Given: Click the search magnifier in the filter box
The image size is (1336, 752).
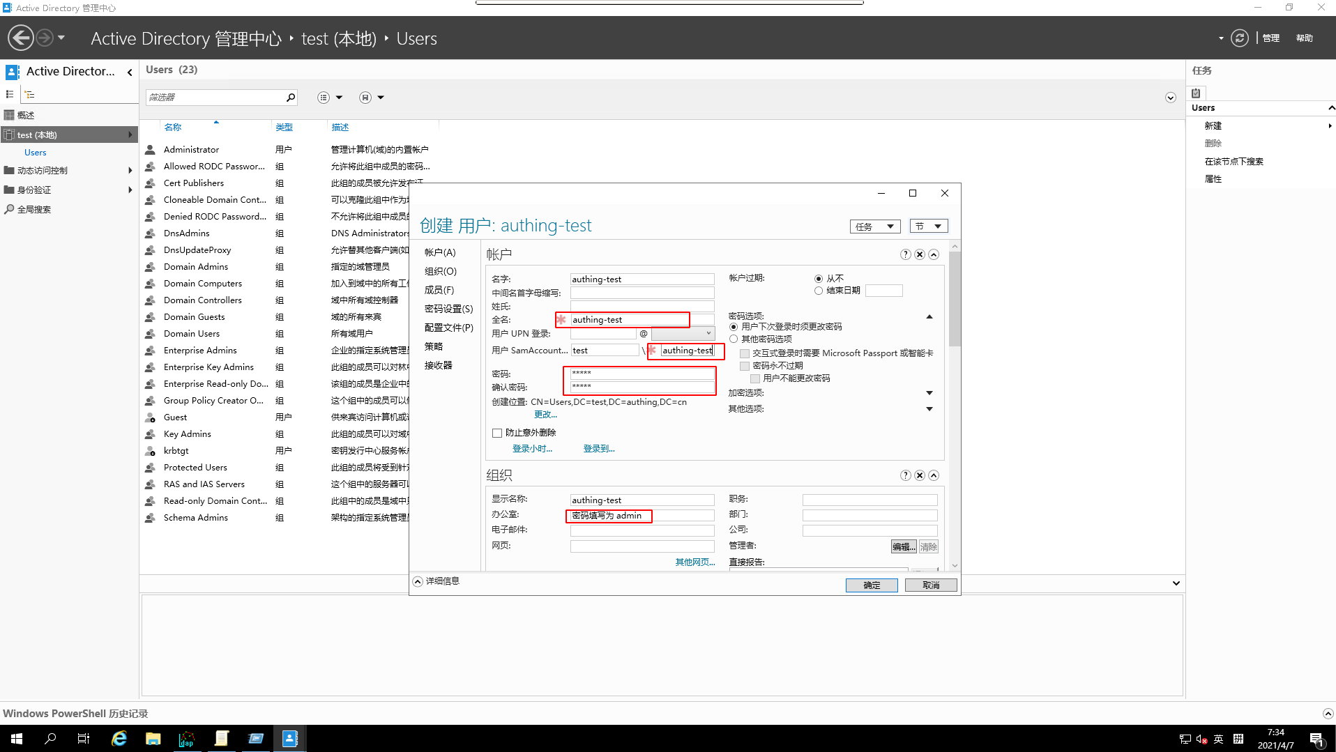Looking at the screenshot, I should 291,98.
